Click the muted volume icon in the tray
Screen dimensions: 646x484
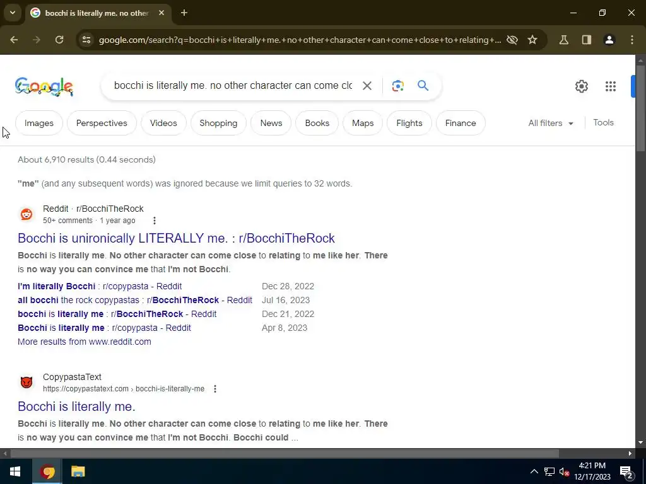click(565, 471)
